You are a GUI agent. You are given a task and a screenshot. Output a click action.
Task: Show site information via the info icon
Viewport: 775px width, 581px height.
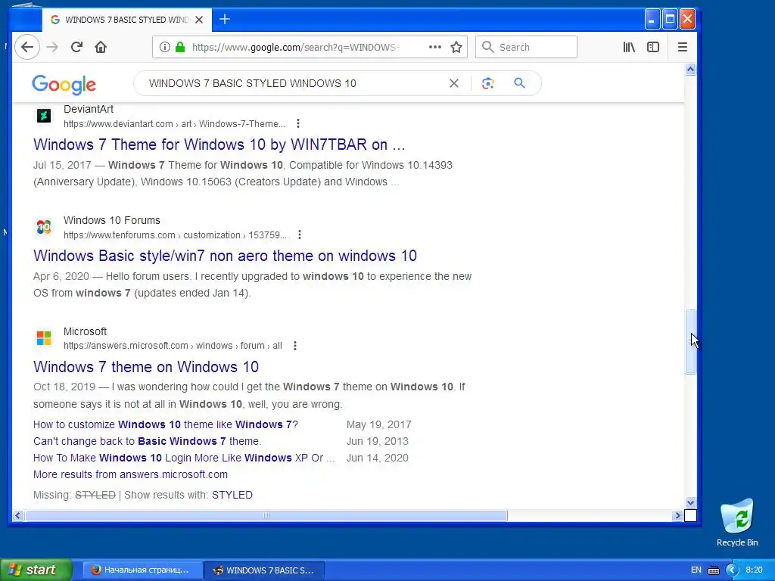(164, 47)
